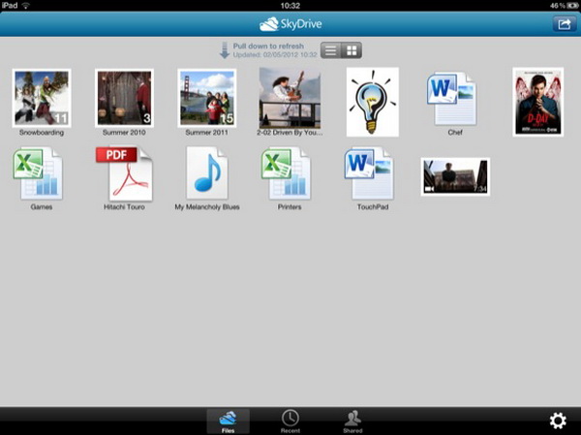The width and height of the screenshot is (581, 435).
Task: Select the Recent tab
Action: [x=290, y=421]
